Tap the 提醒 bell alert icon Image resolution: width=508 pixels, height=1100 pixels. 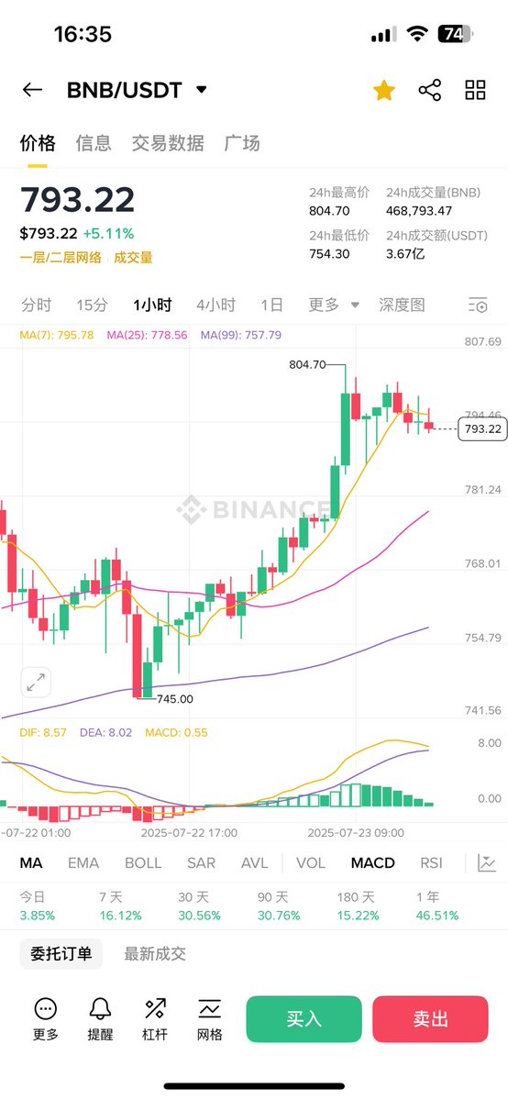pos(100,1009)
